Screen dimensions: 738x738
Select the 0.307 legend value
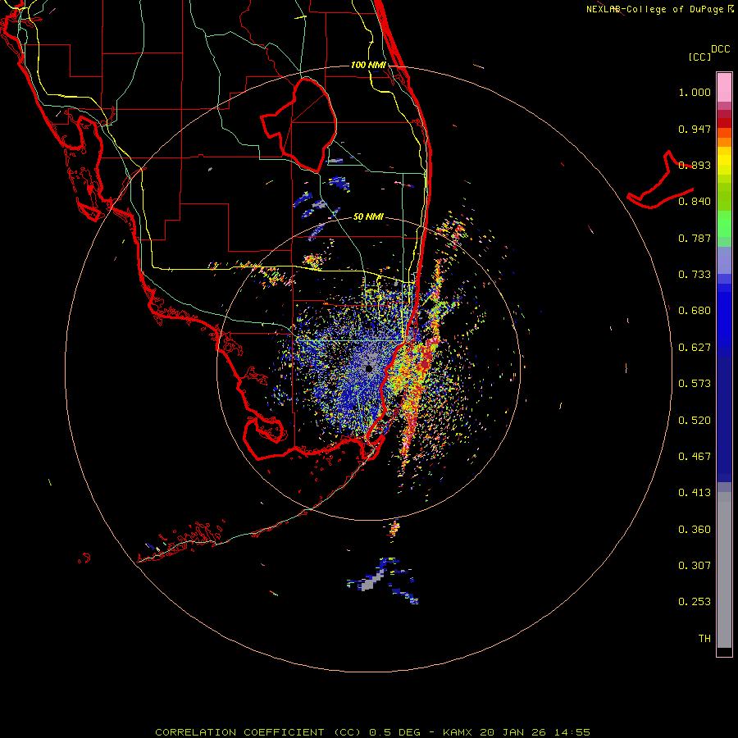(695, 566)
